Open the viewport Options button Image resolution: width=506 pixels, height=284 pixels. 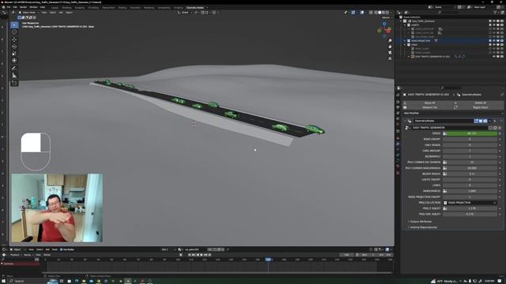pos(386,17)
